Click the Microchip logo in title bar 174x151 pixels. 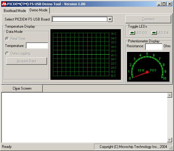(x=4, y=4)
